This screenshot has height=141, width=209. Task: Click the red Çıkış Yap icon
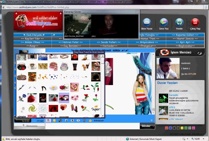point(195,22)
